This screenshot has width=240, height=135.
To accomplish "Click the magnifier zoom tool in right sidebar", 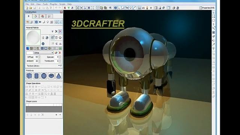I will pos(213,28).
